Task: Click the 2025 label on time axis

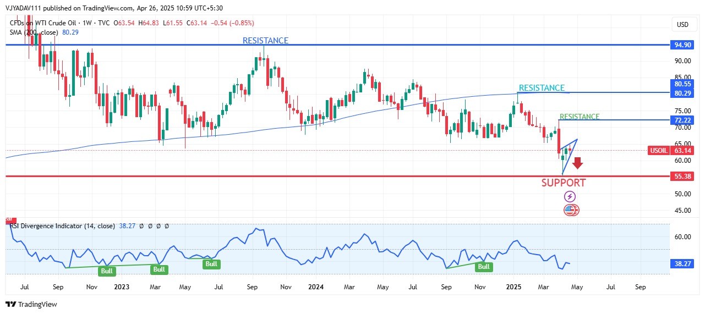Action: (x=513, y=287)
